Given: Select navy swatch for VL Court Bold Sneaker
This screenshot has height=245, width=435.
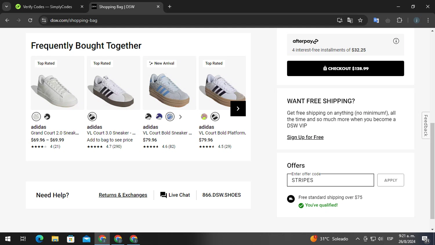Looking at the screenshot, I should pyautogui.click(x=159, y=117).
